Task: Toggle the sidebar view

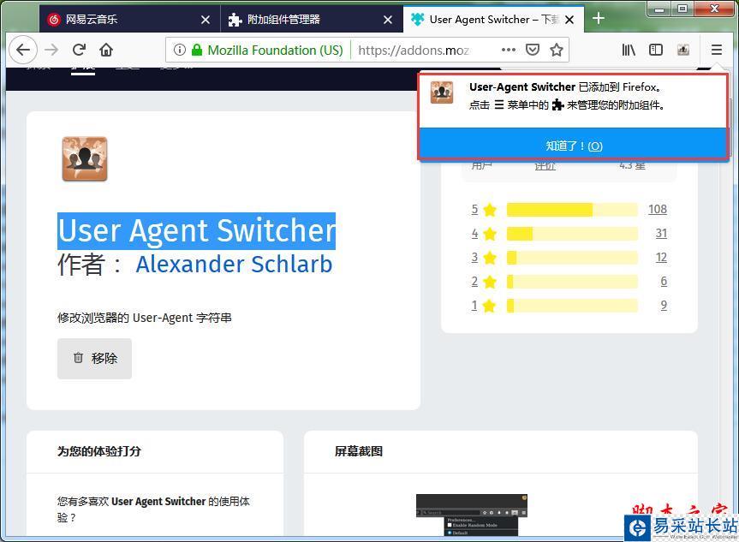Action: point(656,50)
